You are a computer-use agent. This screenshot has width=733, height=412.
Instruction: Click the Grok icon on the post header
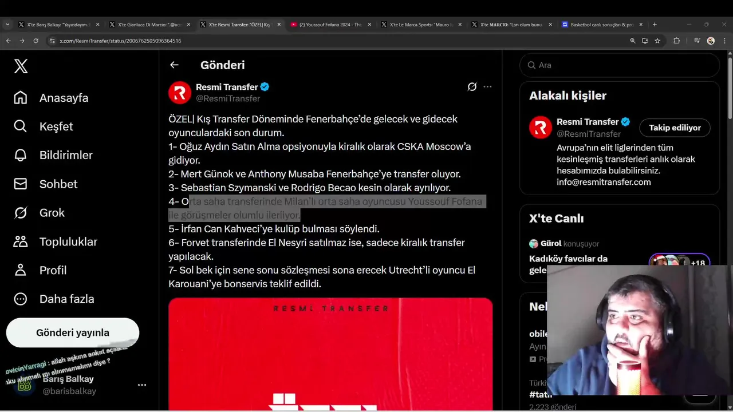coord(472,87)
